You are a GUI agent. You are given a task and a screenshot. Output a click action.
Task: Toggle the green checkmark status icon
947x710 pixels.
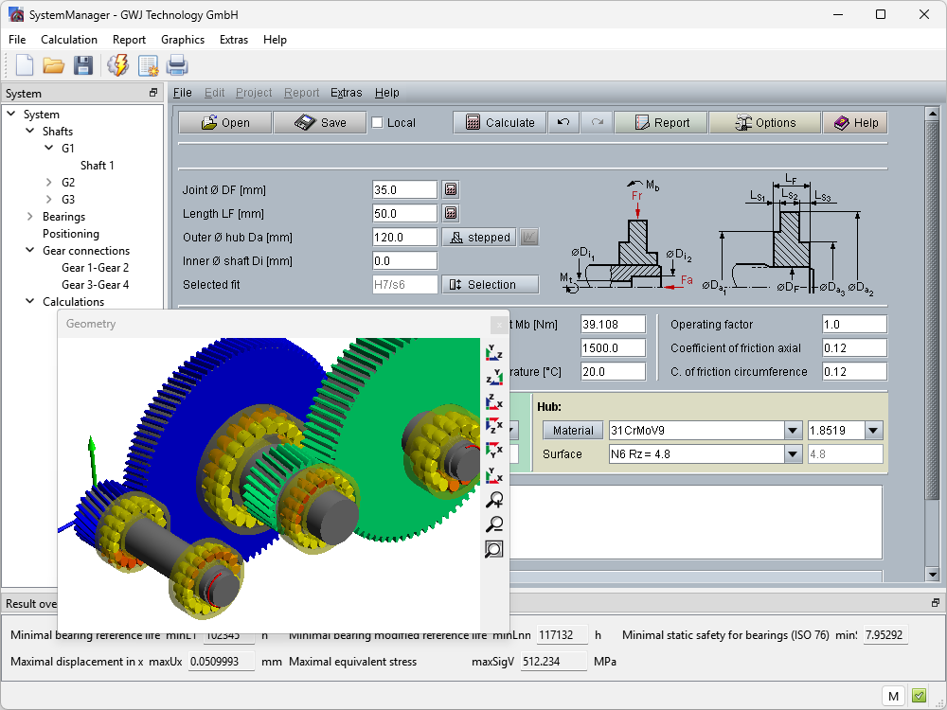click(919, 696)
